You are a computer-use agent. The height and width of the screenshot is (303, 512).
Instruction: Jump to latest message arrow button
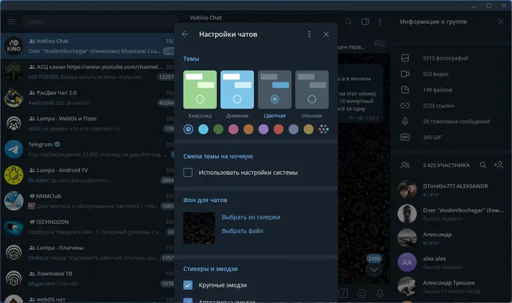[374, 269]
